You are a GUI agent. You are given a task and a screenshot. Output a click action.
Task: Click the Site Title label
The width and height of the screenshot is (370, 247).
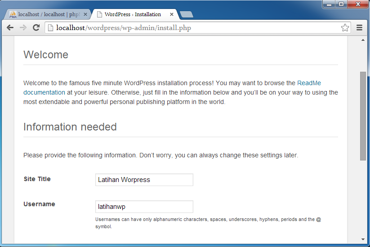37,179
